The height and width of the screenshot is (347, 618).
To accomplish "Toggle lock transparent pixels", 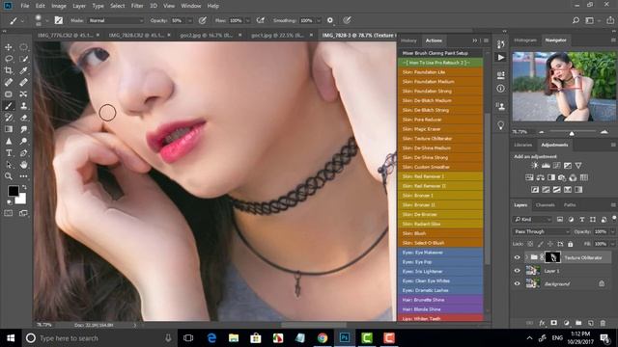I will pos(530,244).
